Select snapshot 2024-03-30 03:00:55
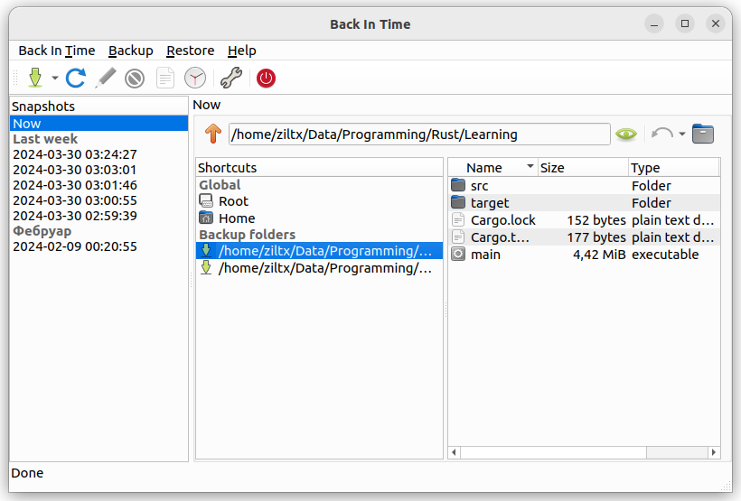 pyautogui.click(x=98, y=200)
